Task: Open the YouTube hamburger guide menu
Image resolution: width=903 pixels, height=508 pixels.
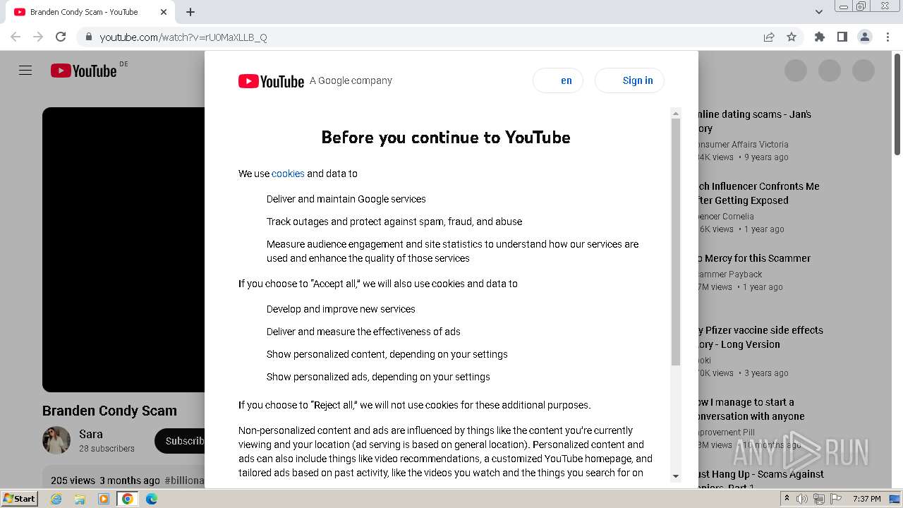Action: (x=25, y=71)
